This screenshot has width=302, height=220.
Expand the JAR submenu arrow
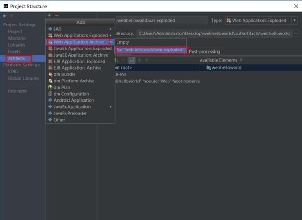pos(111,29)
